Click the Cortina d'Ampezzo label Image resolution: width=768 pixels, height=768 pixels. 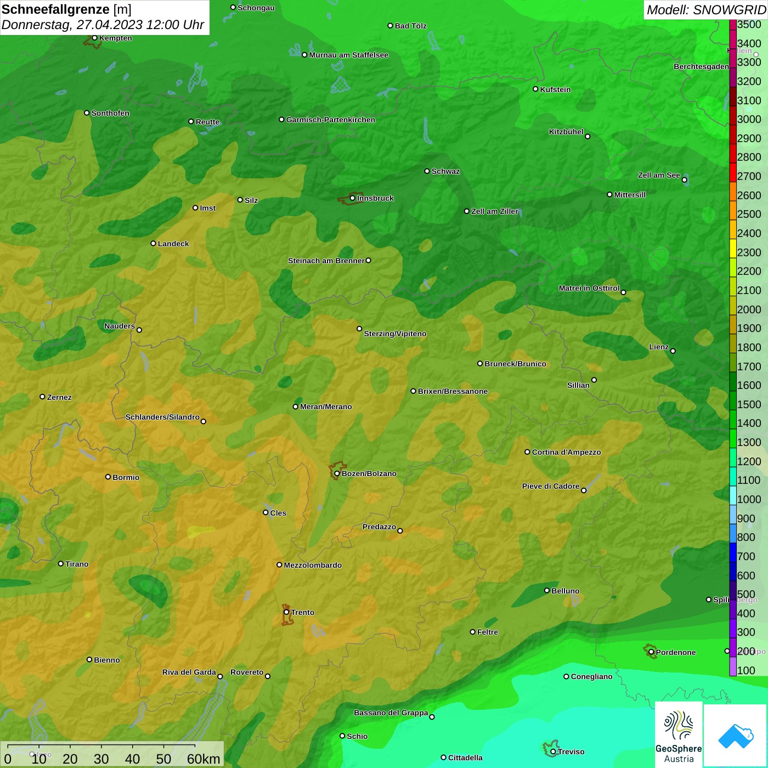coord(566,452)
